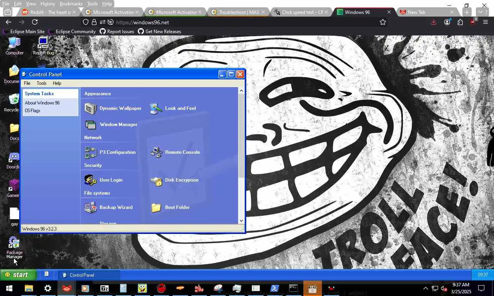494x296 pixels.
Task: Open the Look and Feel settings icon
Action: [173, 108]
